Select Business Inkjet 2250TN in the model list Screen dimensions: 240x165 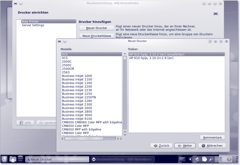click(79, 97)
